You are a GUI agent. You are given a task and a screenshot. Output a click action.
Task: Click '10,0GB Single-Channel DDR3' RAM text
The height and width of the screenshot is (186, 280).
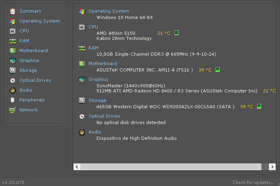pos(130,54)
